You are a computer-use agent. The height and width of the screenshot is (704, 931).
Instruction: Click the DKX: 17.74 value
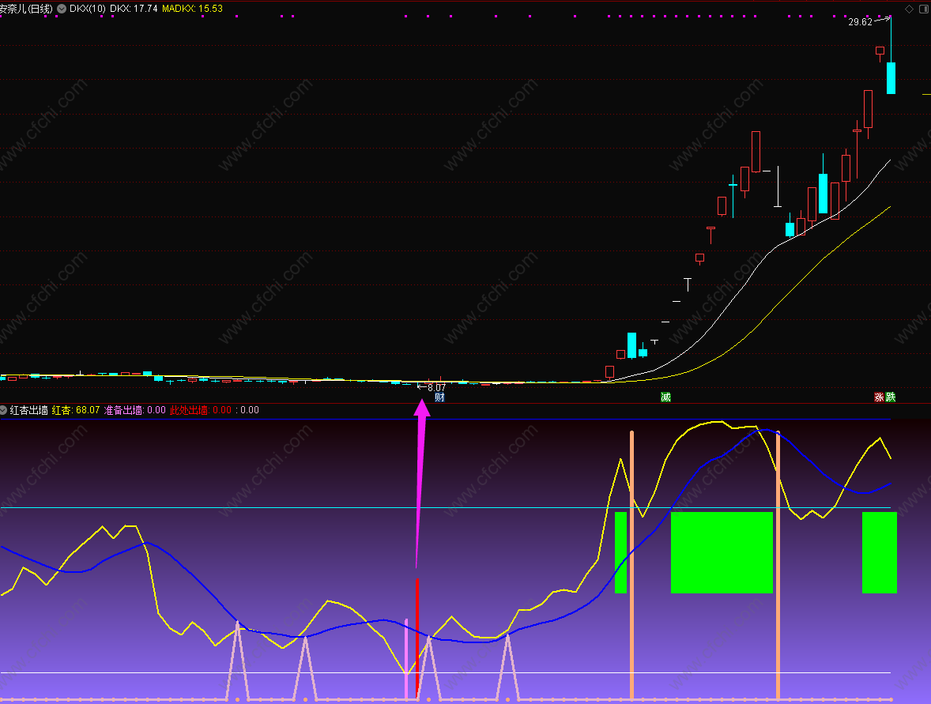point(134,9)
